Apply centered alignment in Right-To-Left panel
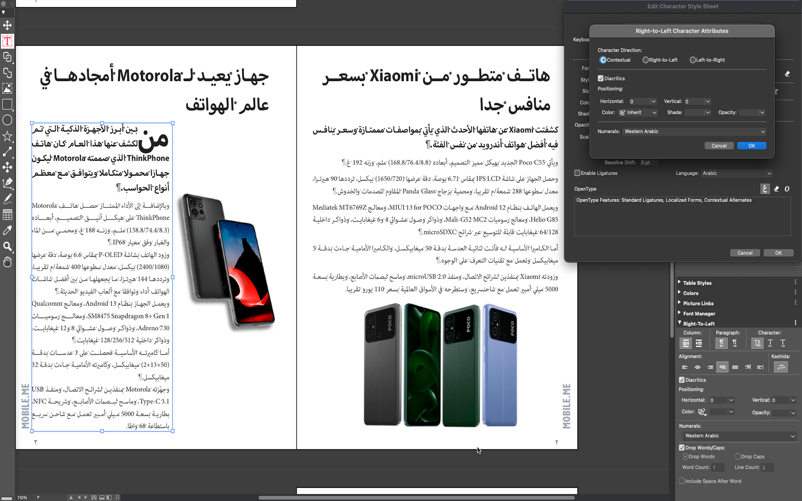802x501 pixels. (698, 367)
